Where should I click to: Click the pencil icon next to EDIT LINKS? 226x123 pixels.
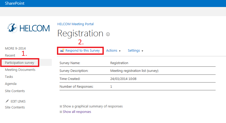coord(7,101)
